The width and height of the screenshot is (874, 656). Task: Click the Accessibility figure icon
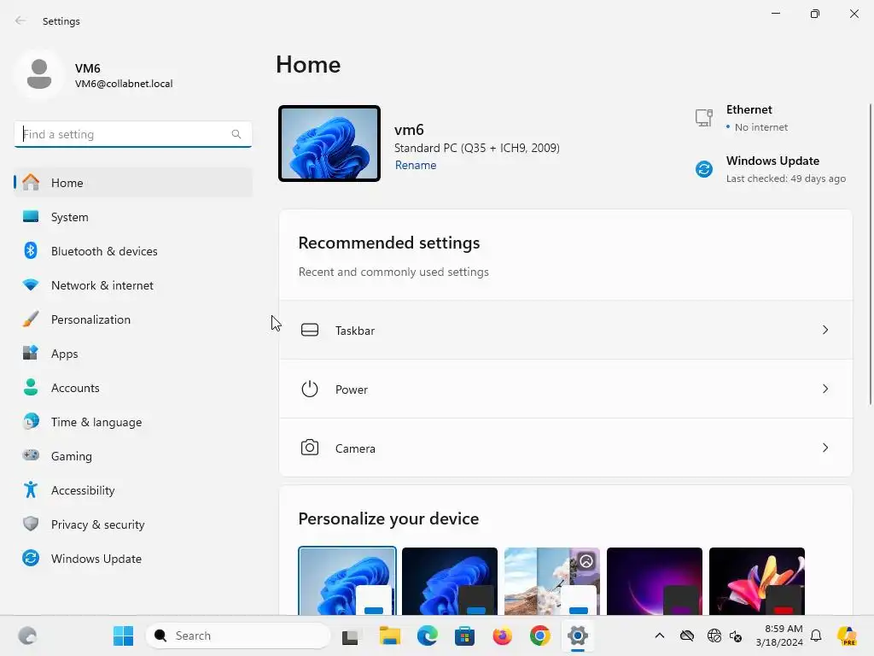31,489
